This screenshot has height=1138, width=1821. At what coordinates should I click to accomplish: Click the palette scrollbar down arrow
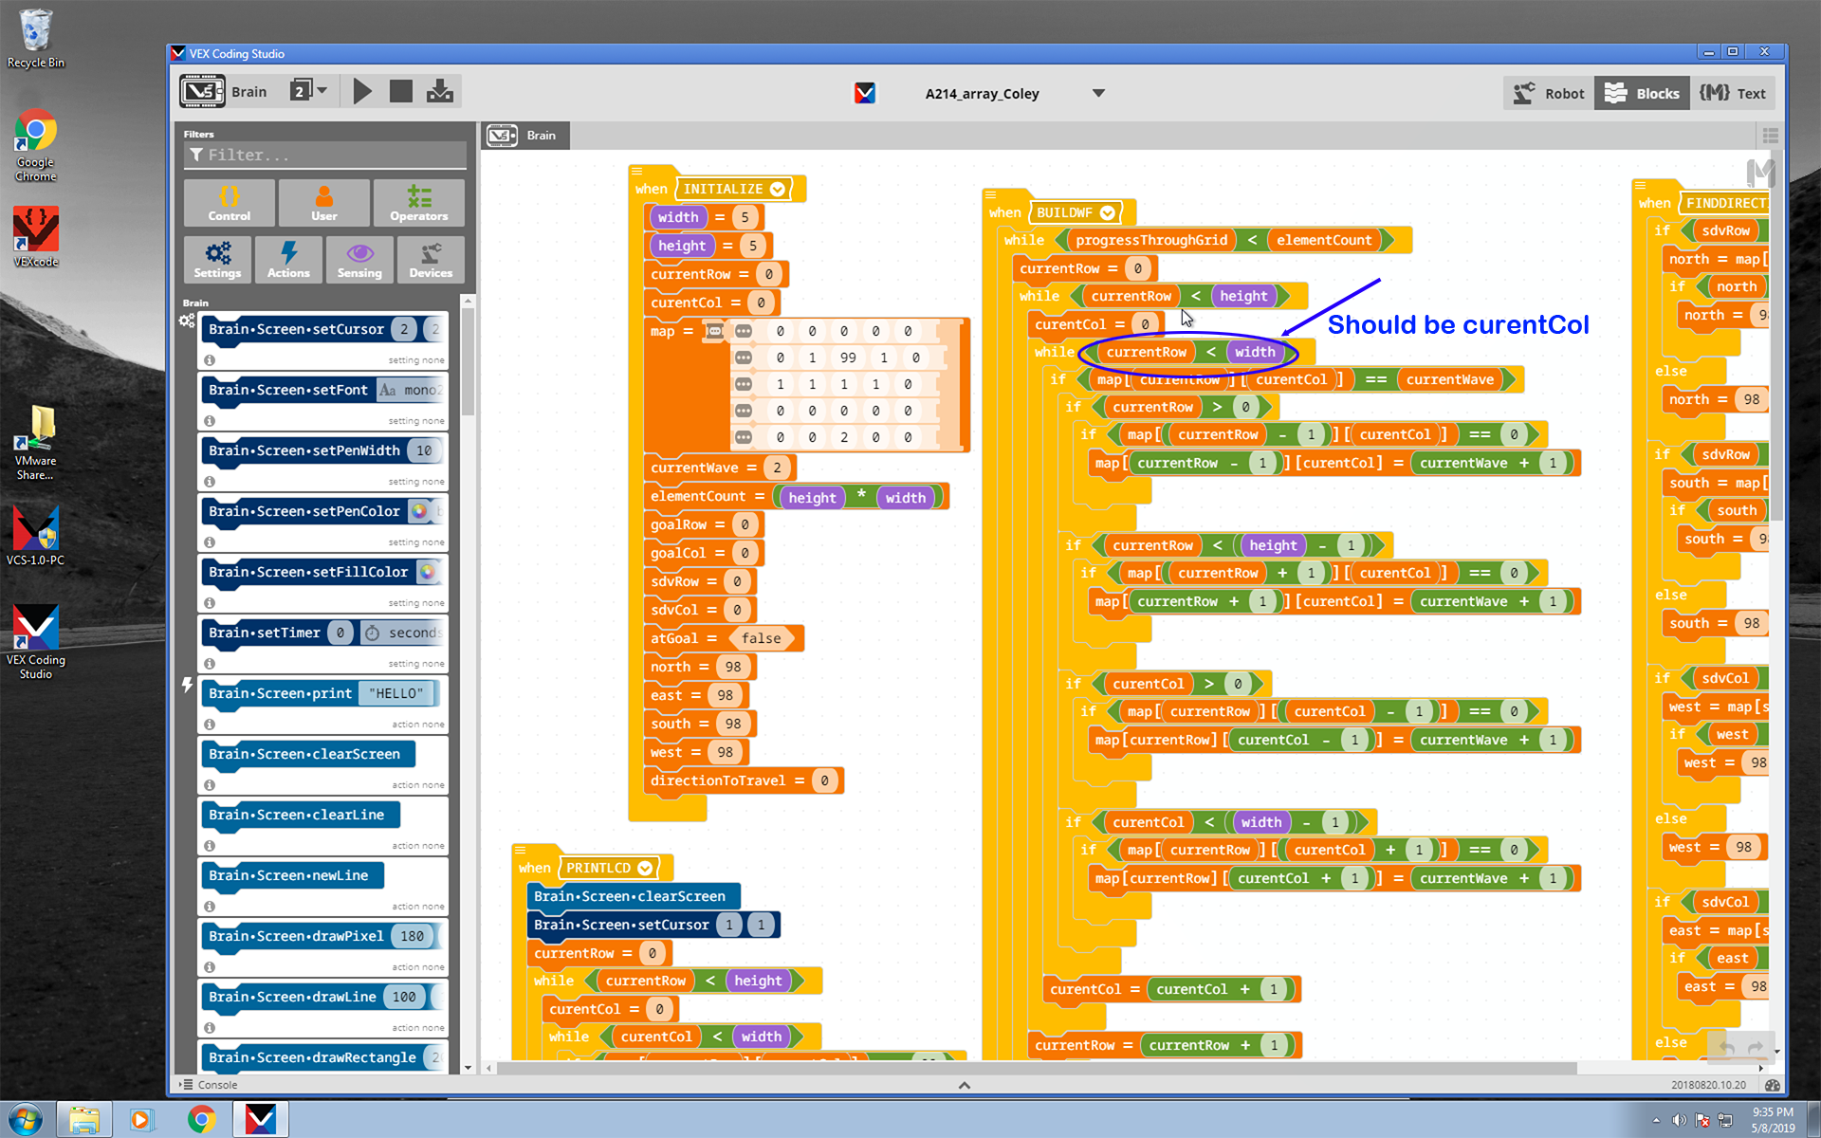point(468,1068)
